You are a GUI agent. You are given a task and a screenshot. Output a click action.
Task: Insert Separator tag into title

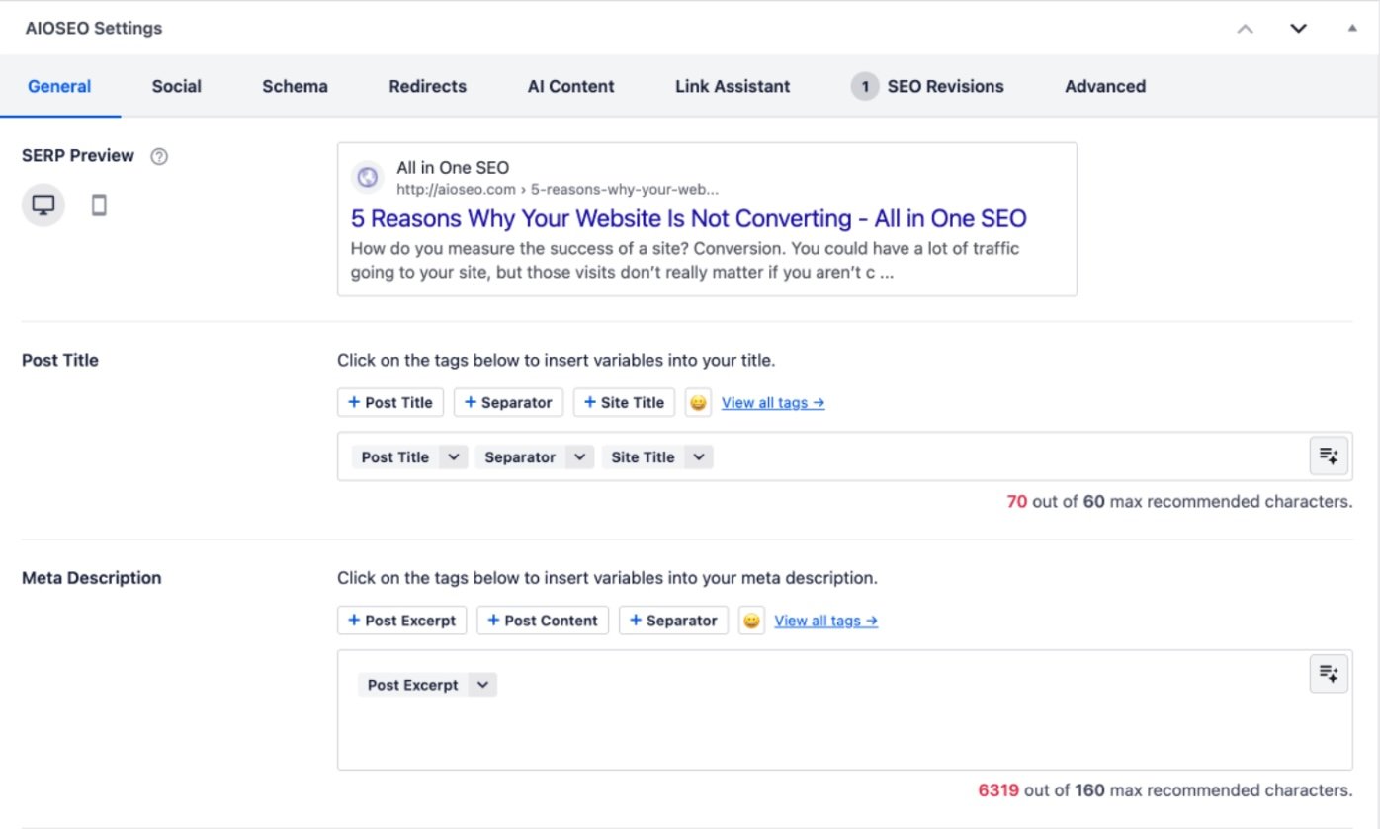click(508, 403)
